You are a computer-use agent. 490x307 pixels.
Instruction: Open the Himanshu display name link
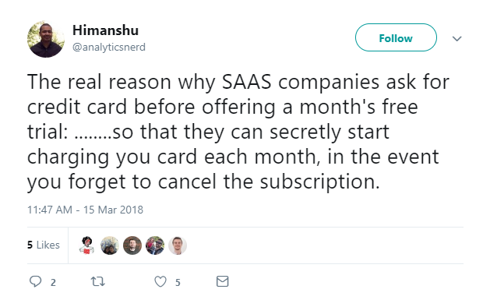click(x=106, y=30)
